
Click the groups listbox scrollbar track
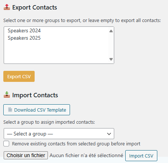111,45
